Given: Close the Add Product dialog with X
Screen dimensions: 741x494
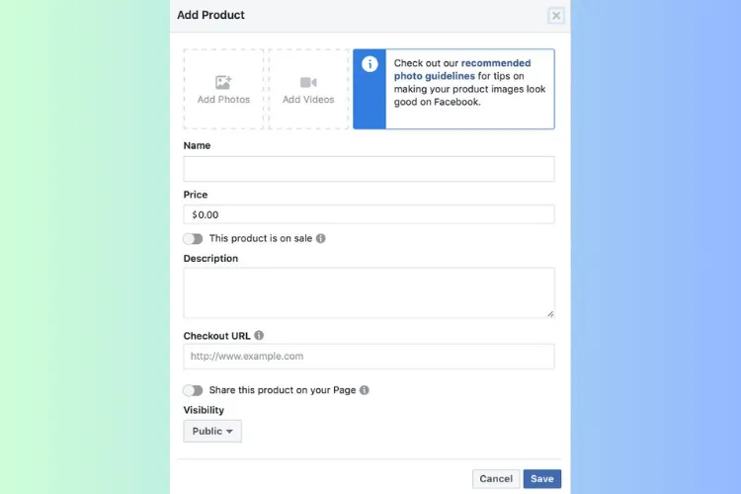Looking at the screenshot, I should click(556, 16).
